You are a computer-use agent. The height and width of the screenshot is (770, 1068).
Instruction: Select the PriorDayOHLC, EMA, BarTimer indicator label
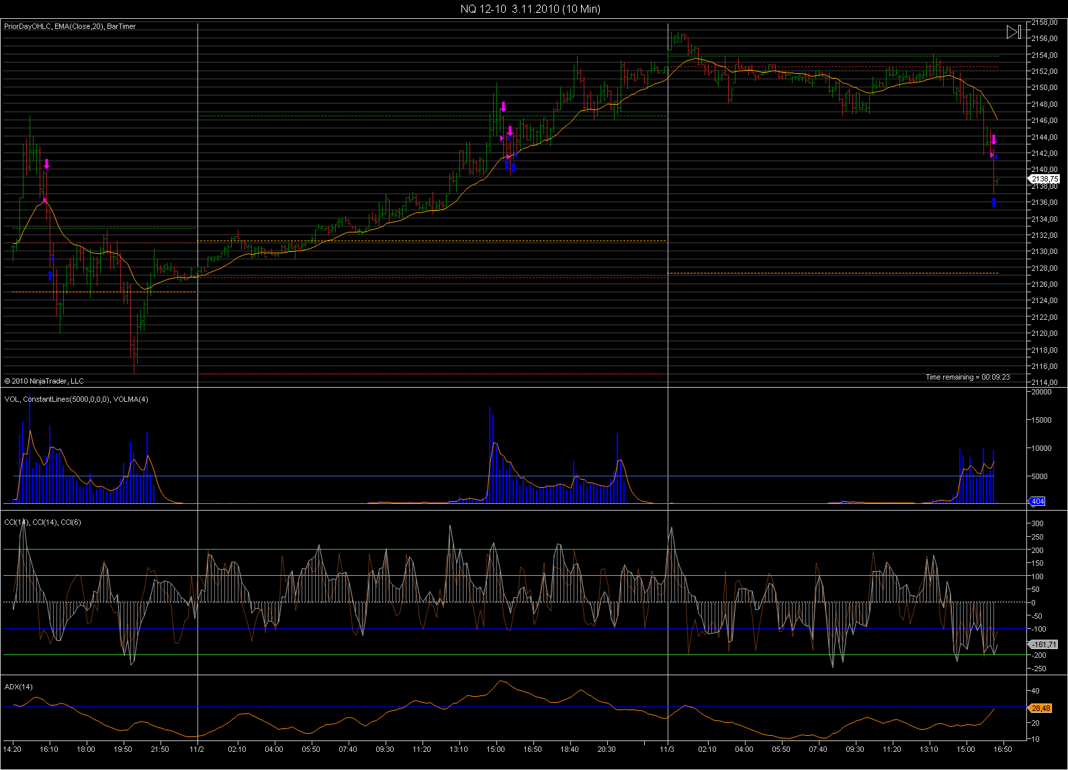(70, 26)
